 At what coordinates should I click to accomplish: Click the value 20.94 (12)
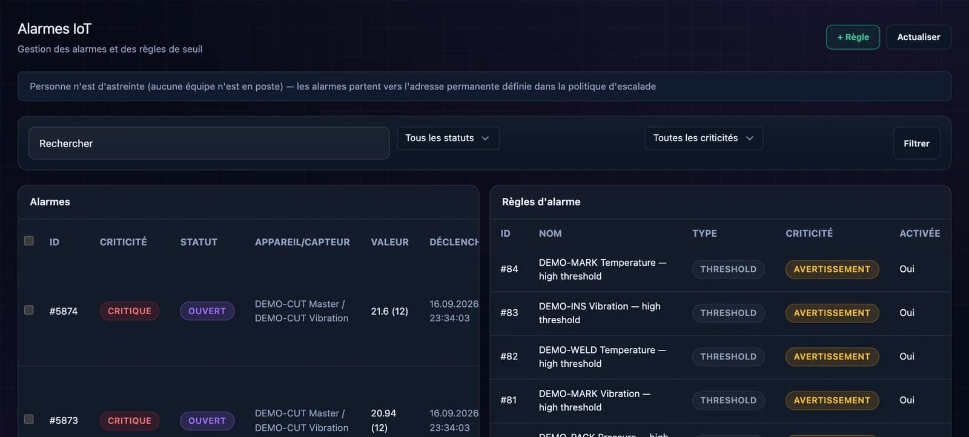point(383,420)
